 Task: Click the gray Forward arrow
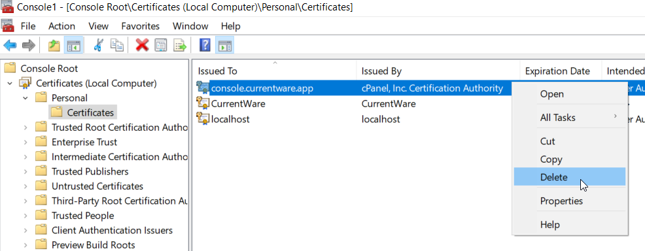pos(28,45)
